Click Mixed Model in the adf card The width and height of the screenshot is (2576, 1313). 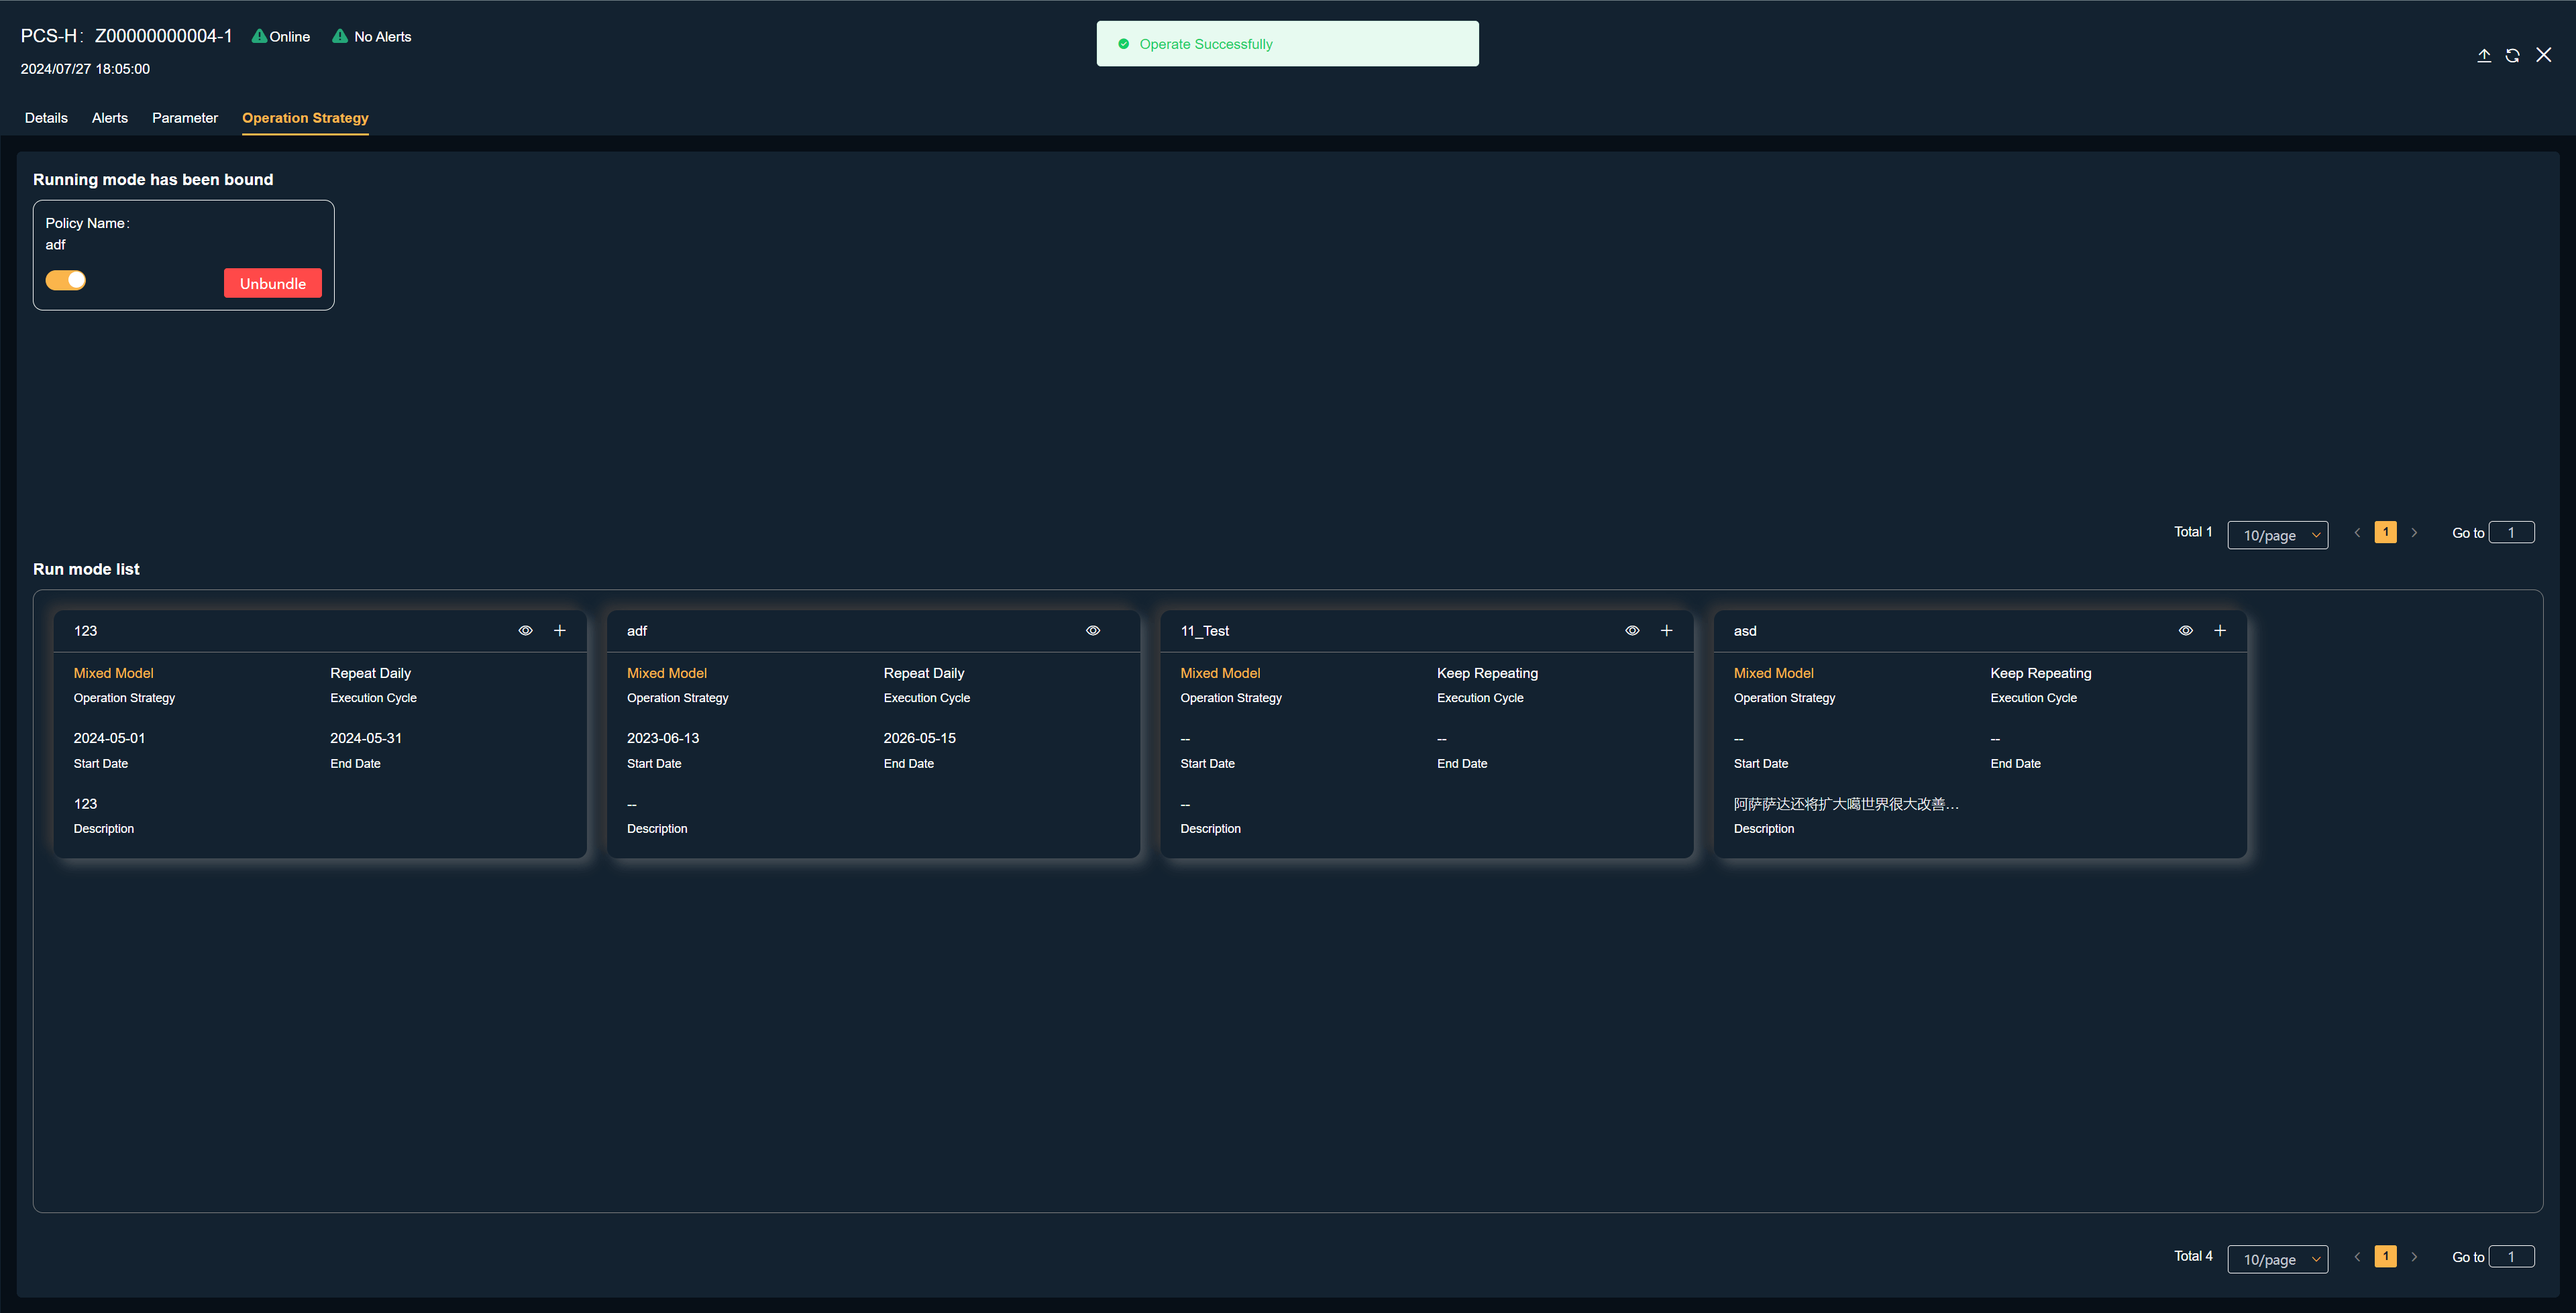tap(667, 673)
